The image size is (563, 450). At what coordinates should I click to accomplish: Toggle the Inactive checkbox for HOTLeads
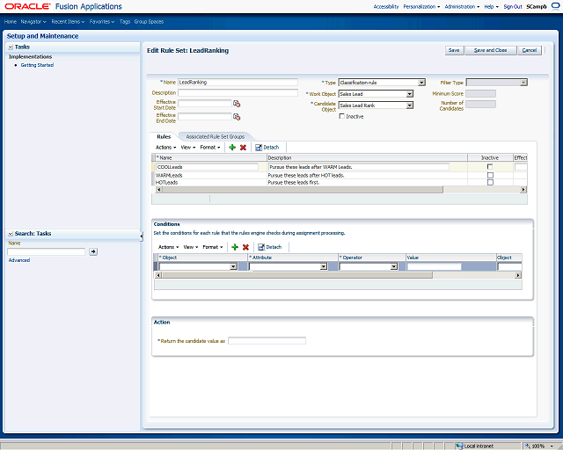pos(490,182)
